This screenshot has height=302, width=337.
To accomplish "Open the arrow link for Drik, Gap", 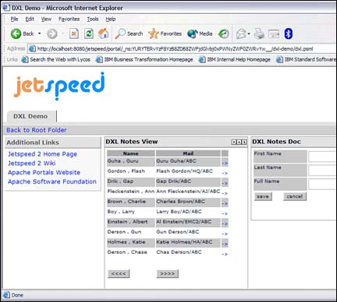I will (225, 184).
